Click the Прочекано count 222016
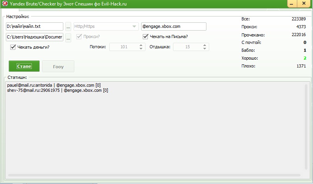Viewport: 313px width, 184px height. pyautogui.click(x=298, y=35)
